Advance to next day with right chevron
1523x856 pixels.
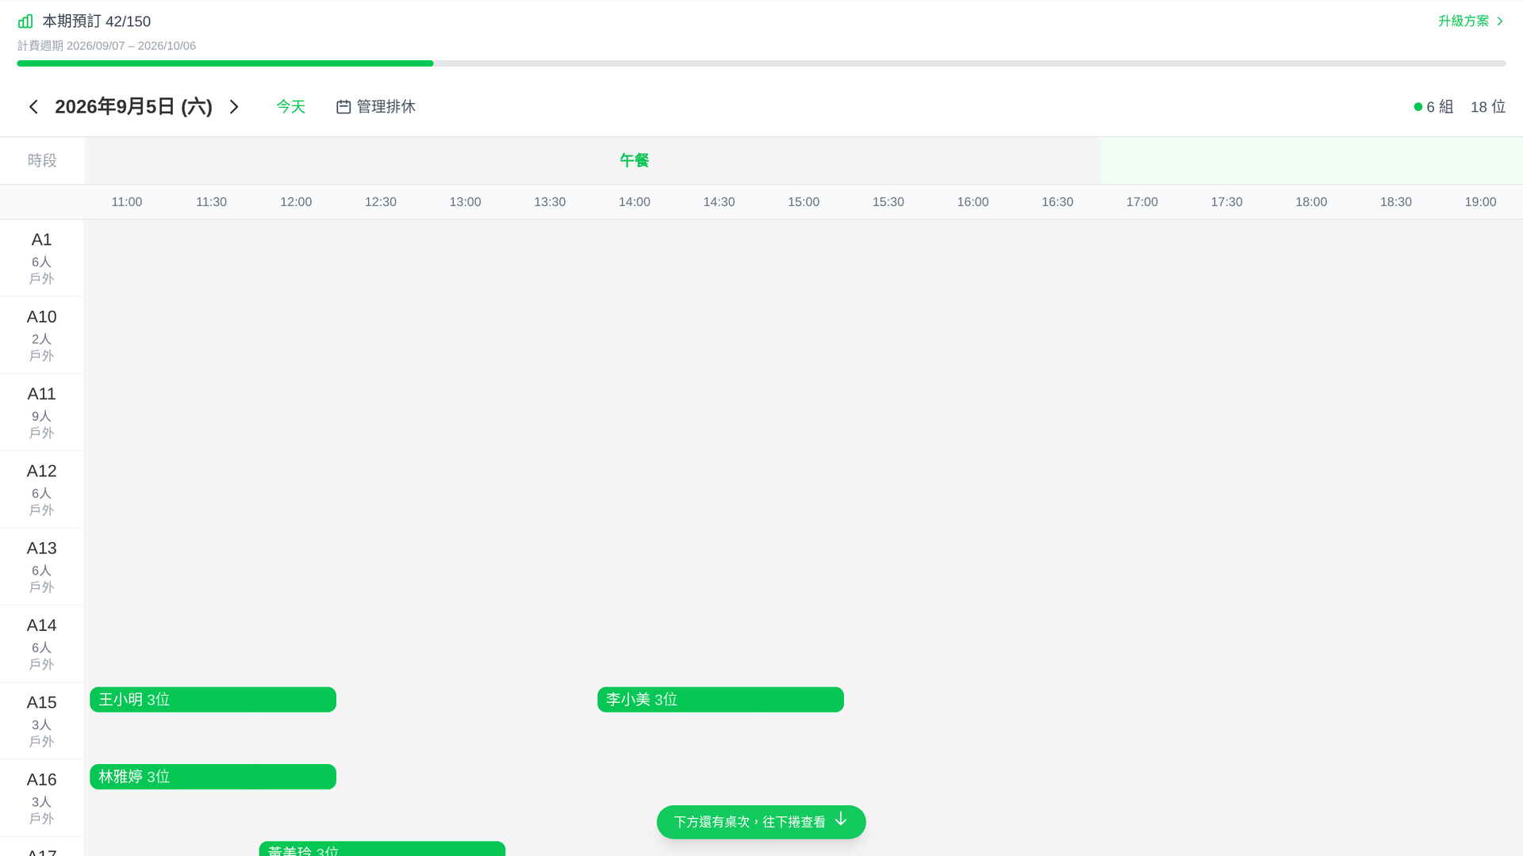pos(234,106)
